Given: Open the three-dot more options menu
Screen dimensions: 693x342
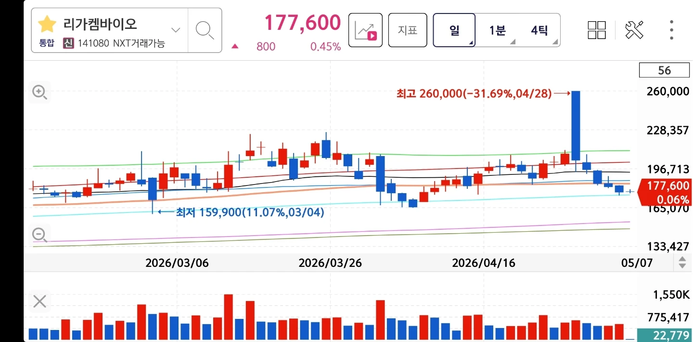Looking at the screenshot, I should [x=671, y=30].
